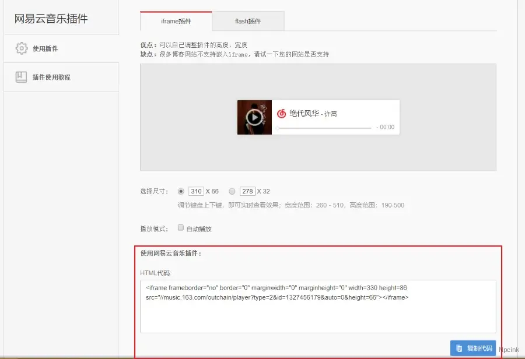Click the width field showing 310

[x=196, y=191]
